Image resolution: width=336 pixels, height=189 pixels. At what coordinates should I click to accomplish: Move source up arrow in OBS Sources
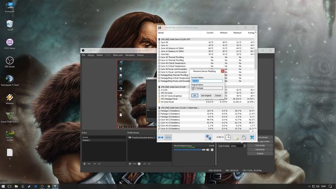point(145,164)
